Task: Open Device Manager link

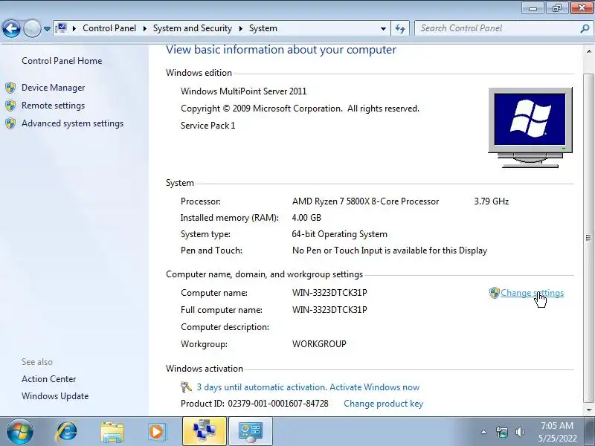Action: click(x=53, y=88)
